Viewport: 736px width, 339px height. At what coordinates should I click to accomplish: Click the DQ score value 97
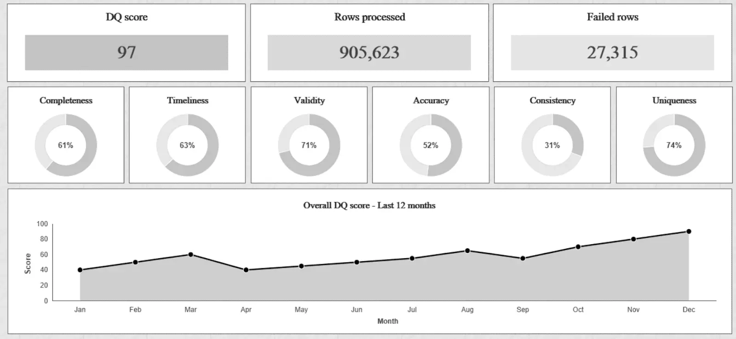pos(126,52)
